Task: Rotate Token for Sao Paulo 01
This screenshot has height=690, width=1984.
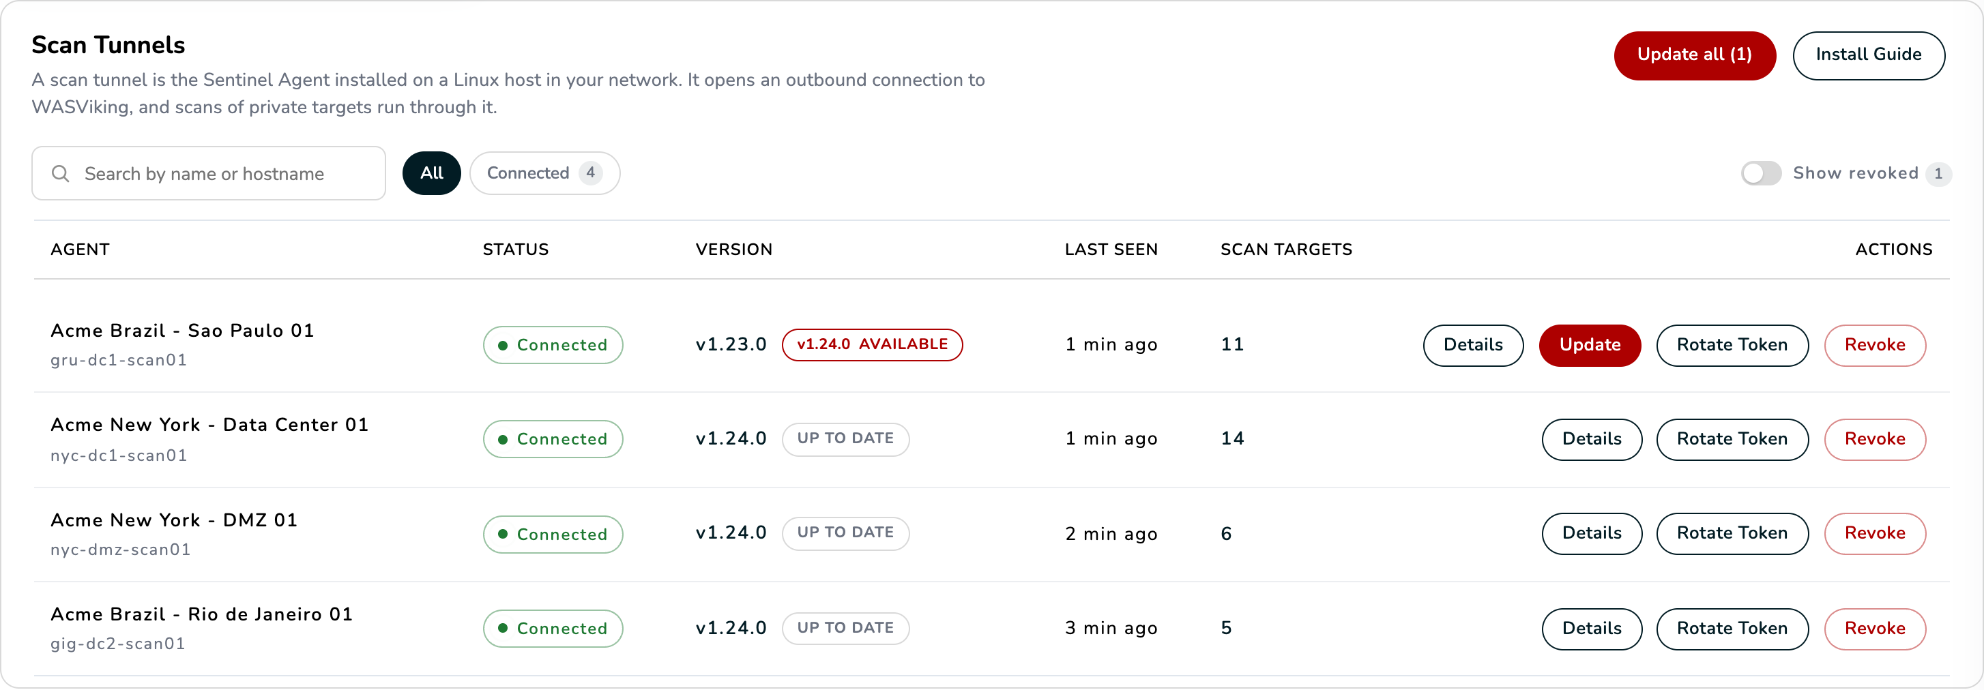Action: click(1732, 345)
